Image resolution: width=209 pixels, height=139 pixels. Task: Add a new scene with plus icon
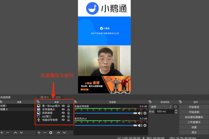(x=2, y=132)
